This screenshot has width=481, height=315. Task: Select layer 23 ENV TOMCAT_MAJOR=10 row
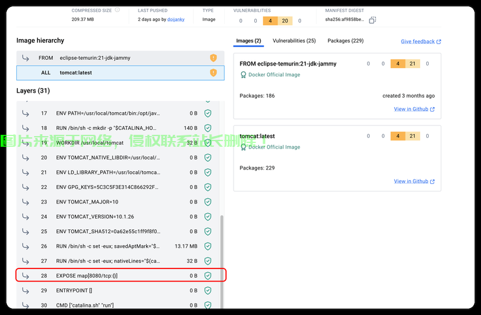coord(118,202)
